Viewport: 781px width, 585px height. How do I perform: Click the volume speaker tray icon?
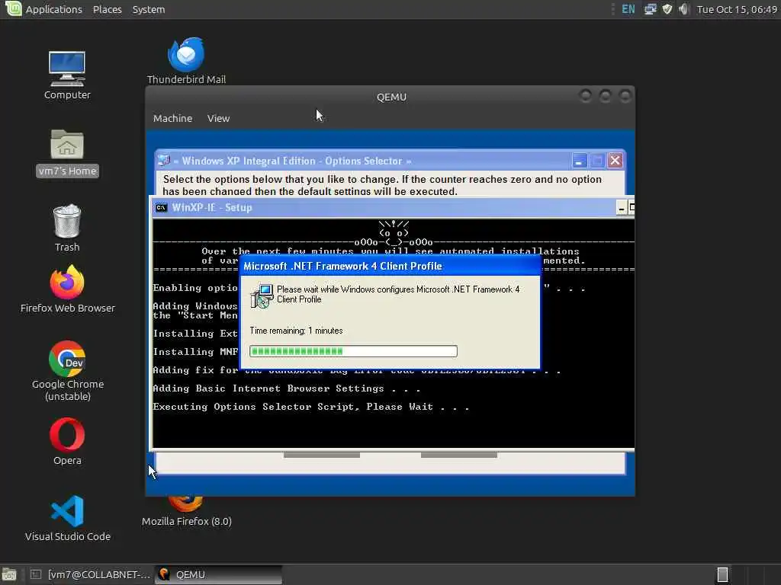click(684, 9)
